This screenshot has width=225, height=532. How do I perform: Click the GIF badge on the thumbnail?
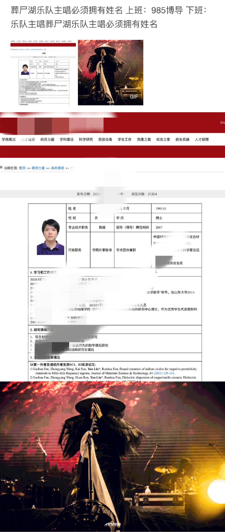pyautogui.click(x=134, y=97)
